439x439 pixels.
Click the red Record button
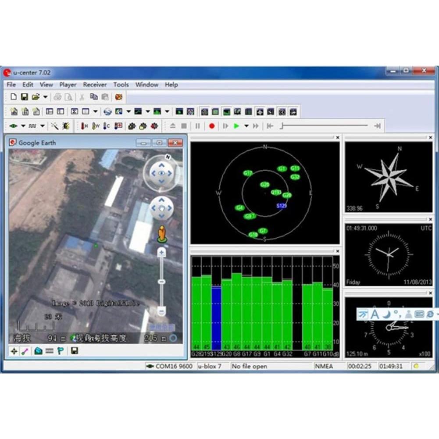(x=212, y=126)
